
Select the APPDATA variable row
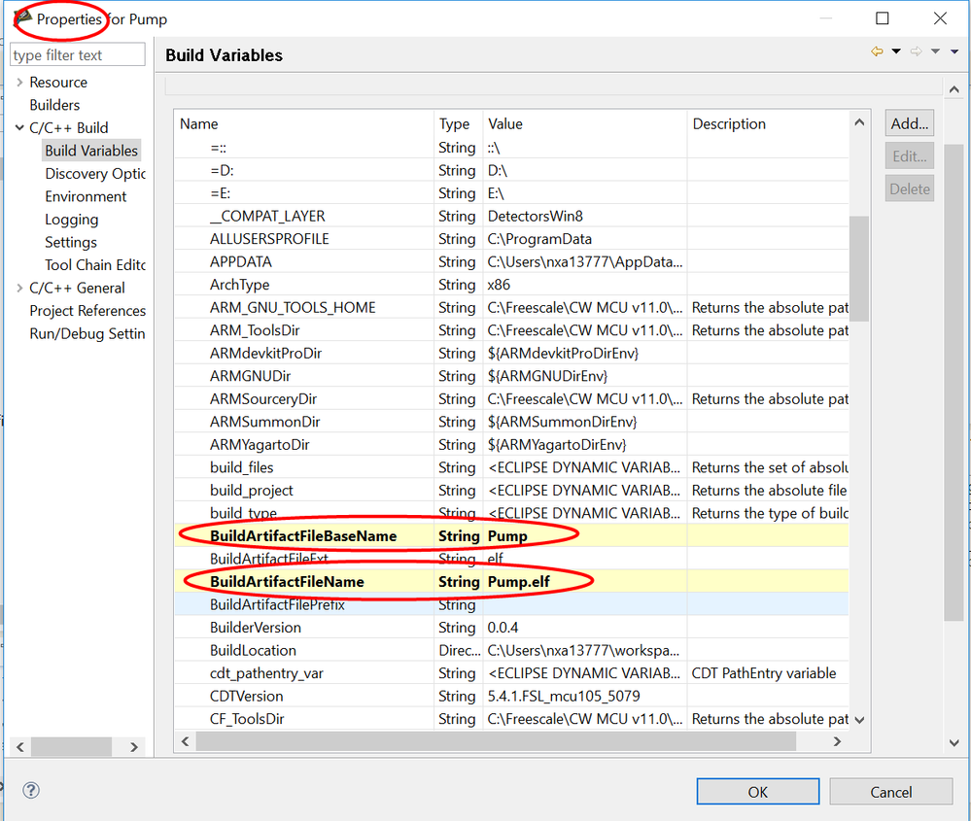(511, 261)
